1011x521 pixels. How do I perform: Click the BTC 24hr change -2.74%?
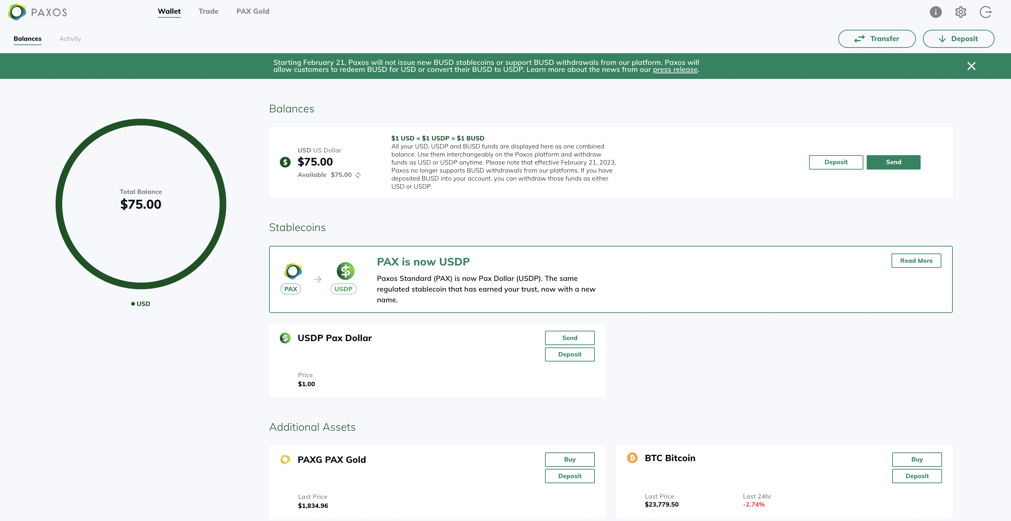point(754,505)
